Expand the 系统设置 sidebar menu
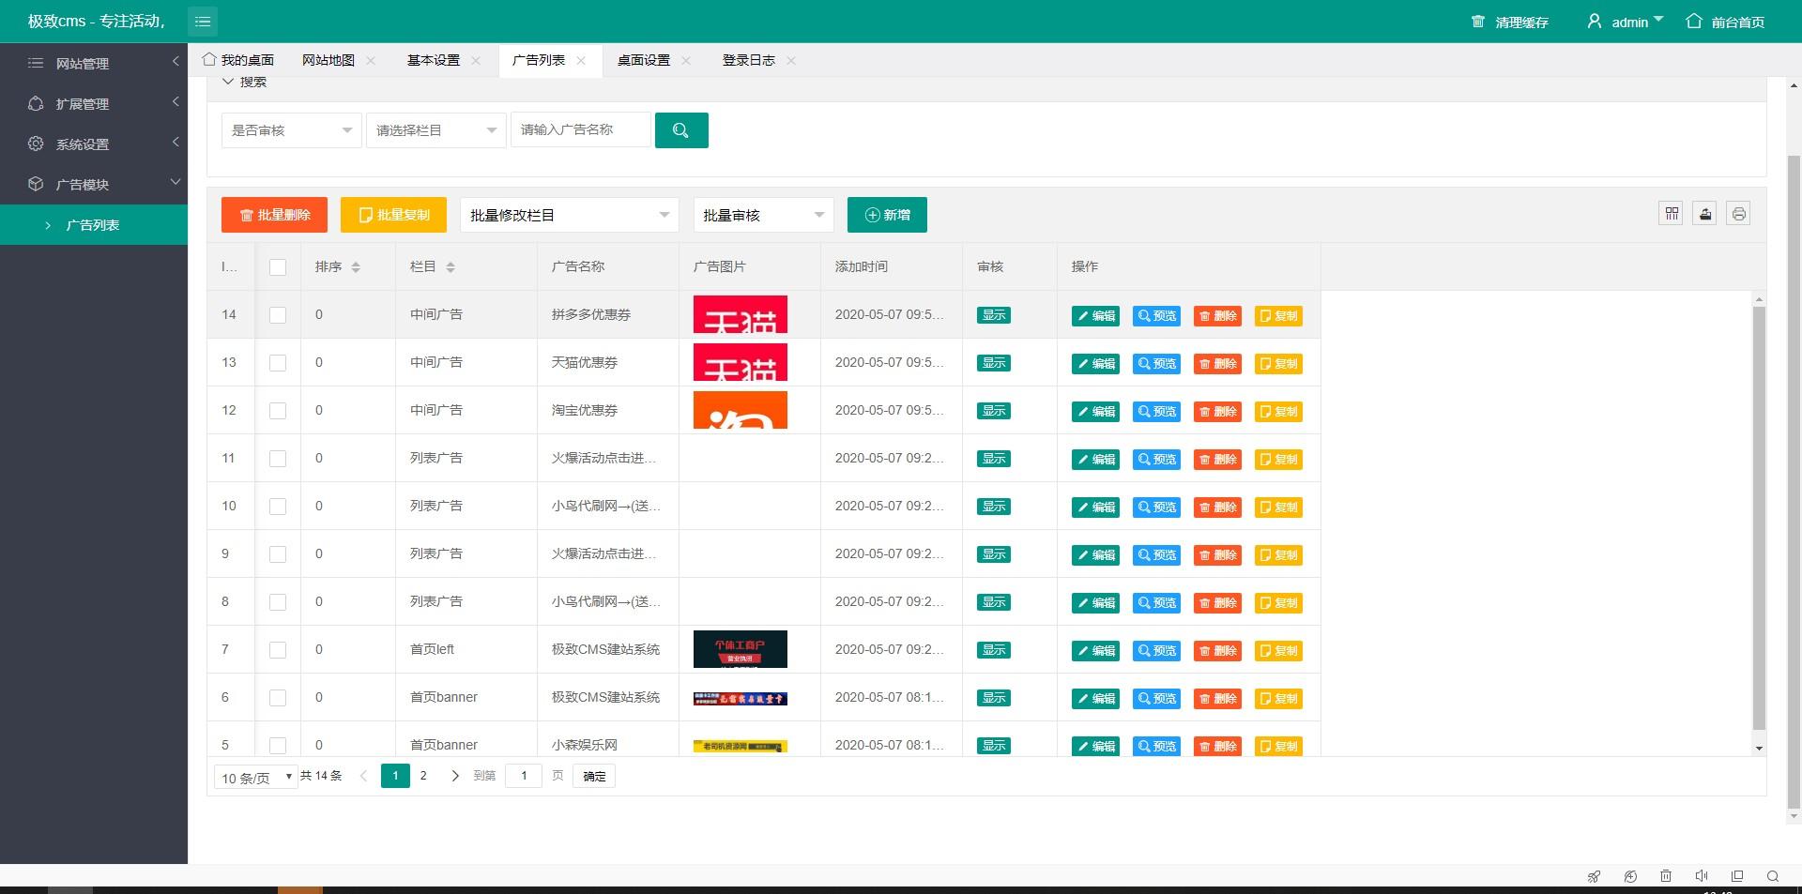This screenshot has width=1802, height=894. 94,144
